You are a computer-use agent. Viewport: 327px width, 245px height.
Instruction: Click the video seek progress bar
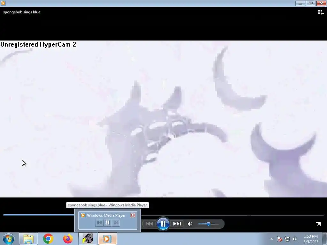(163, 214)
